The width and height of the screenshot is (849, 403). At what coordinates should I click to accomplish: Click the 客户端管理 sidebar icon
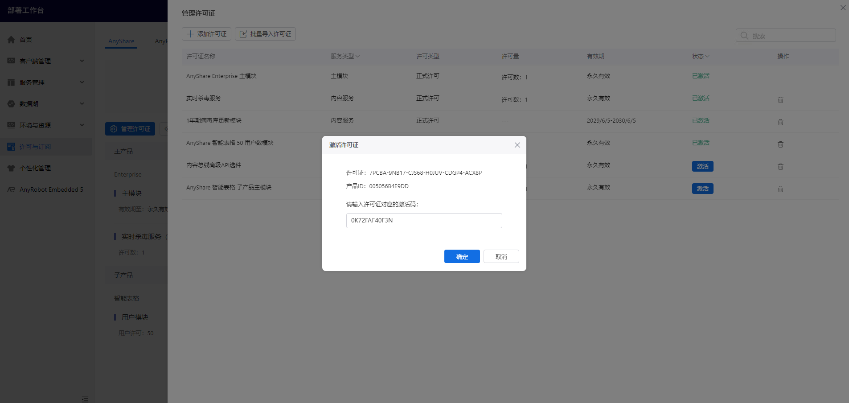tap(11, 61)
